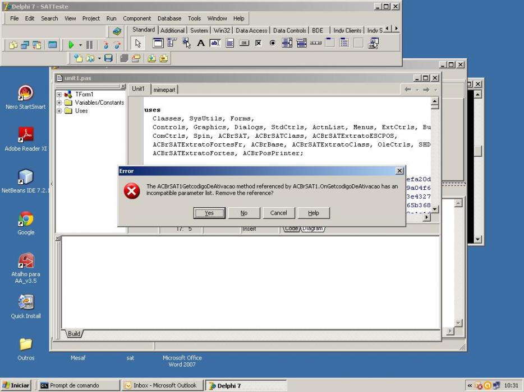Select the Edit component icon

coord(215,43)
